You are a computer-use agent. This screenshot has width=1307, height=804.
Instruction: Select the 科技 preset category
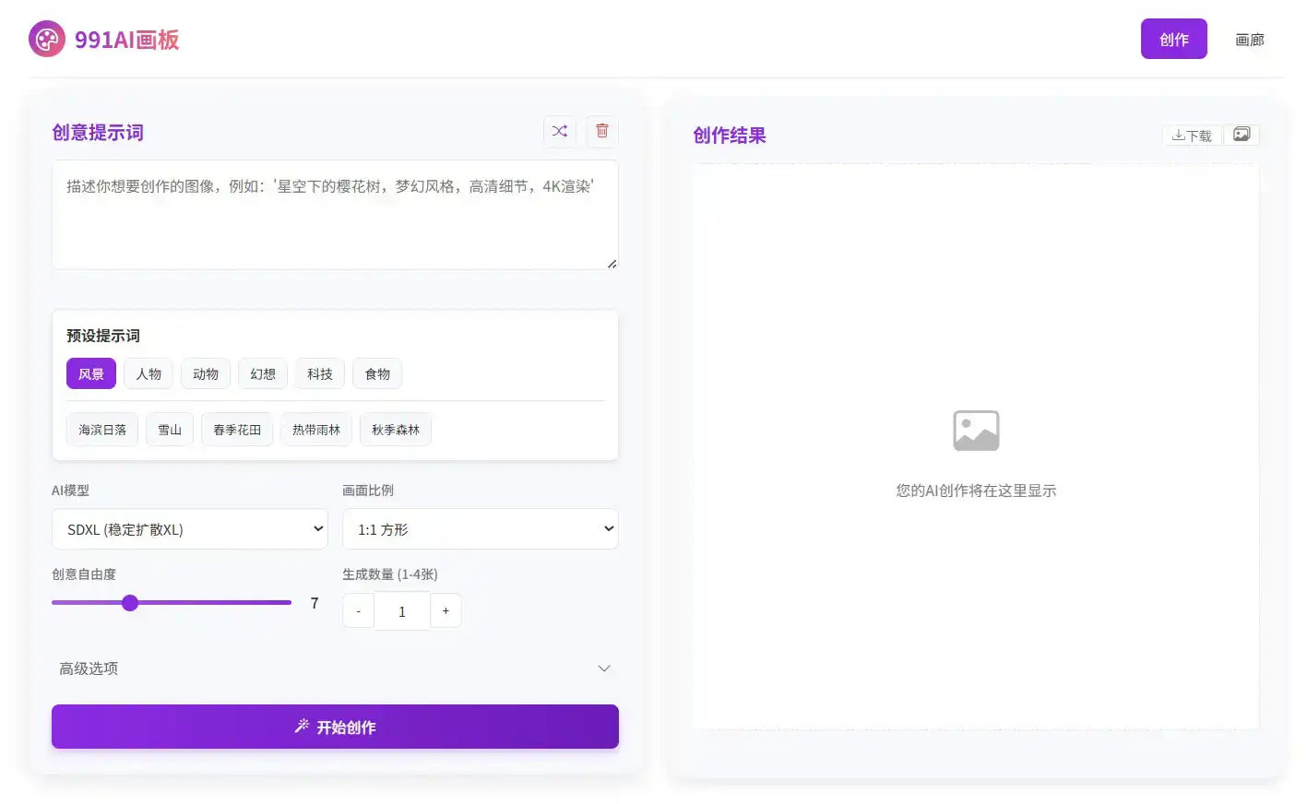coord(320,373)
